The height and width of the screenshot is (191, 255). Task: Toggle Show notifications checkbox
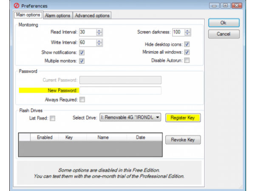click(x=82, y=53)
